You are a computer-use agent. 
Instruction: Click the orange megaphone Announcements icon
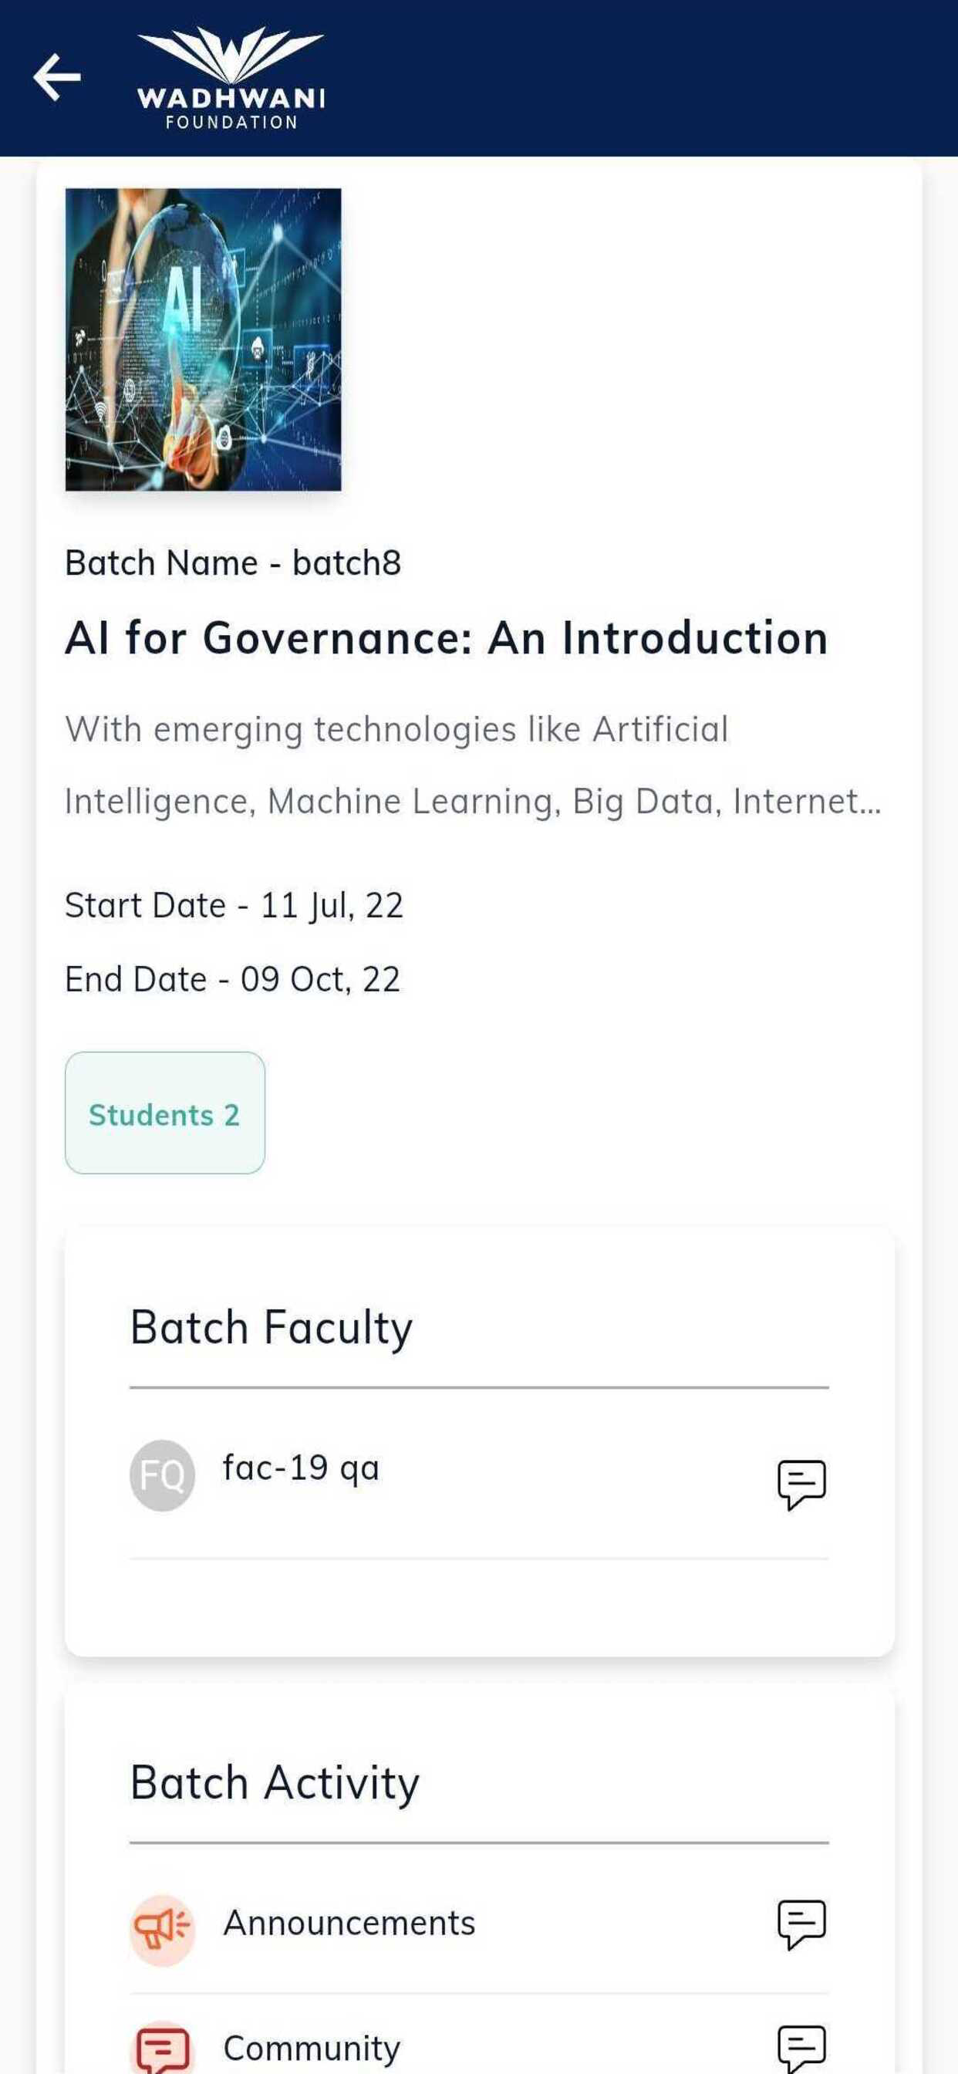click(x=163, y=1930)
